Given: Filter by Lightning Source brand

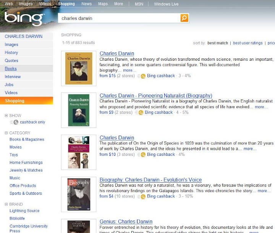Looking at the screenshot, I should pyautogui.click(x=24, y=211).
